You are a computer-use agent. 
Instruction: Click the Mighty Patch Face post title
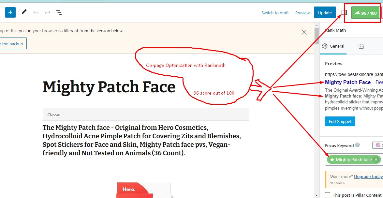pos(109,87)
